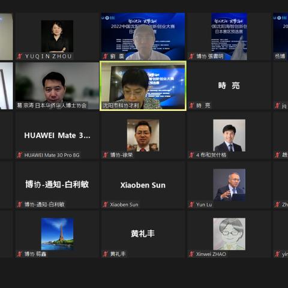Viewport: 288px width, 288px height.
Task: Click the small 博协-通知-白利敏 name label
Action: coord(44,205)
